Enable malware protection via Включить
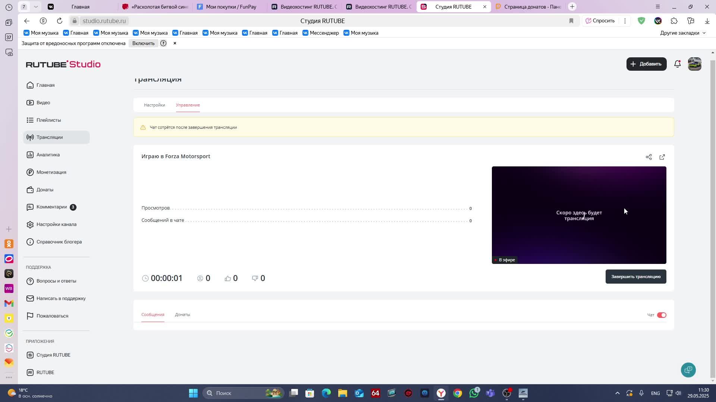 click(143, 43)
